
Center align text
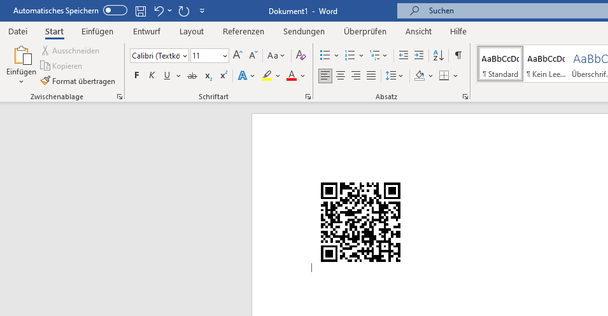tap(341, 76)
